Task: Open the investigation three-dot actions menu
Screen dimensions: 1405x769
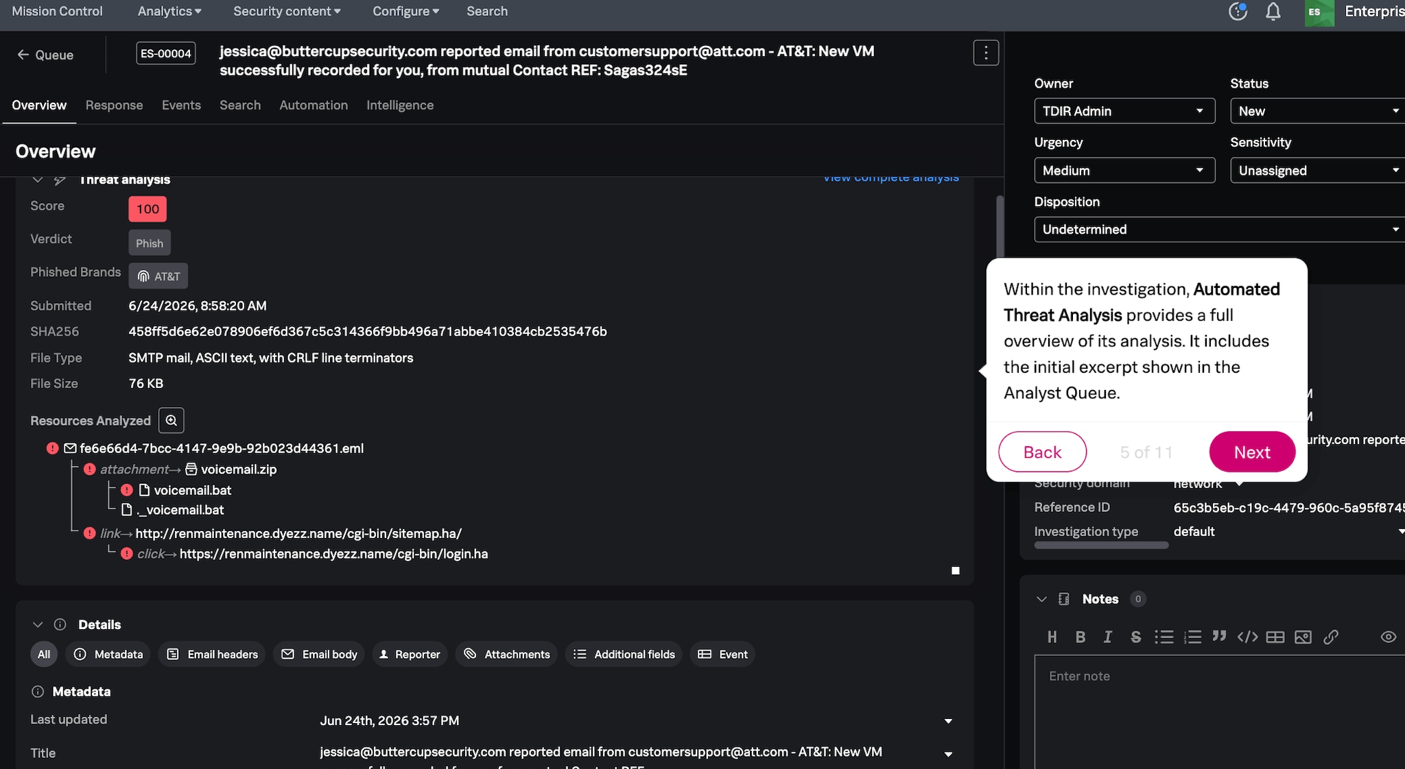Action: tap(986, 53)
